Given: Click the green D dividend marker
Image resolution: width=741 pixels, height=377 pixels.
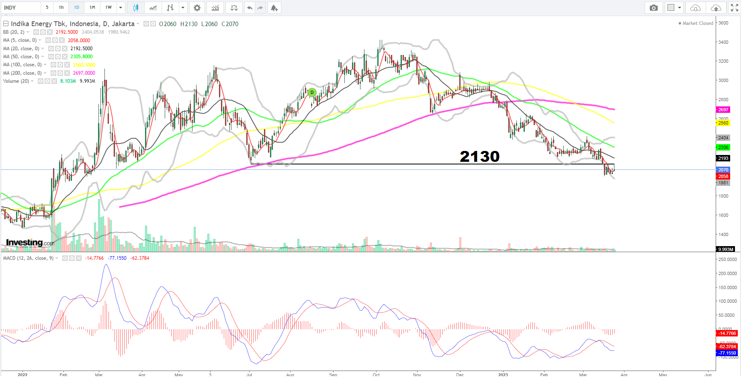Looking at the screenshot, I should click(x=312, y=92).
